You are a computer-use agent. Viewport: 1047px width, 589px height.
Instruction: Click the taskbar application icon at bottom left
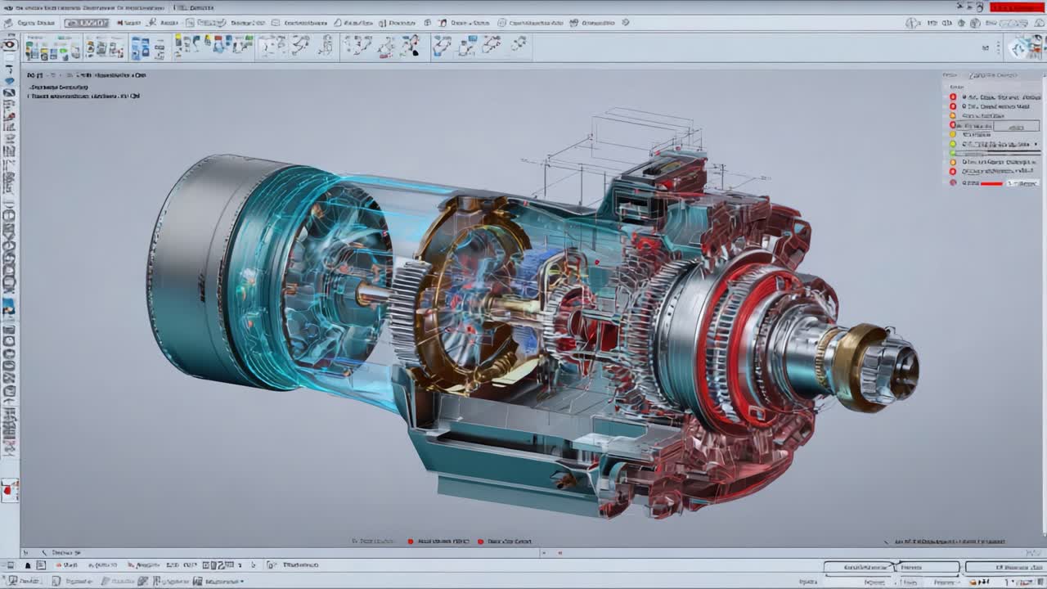11,582
